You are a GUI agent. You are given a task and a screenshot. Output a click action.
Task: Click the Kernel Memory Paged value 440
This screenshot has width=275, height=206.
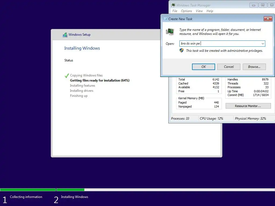[216, 102]
